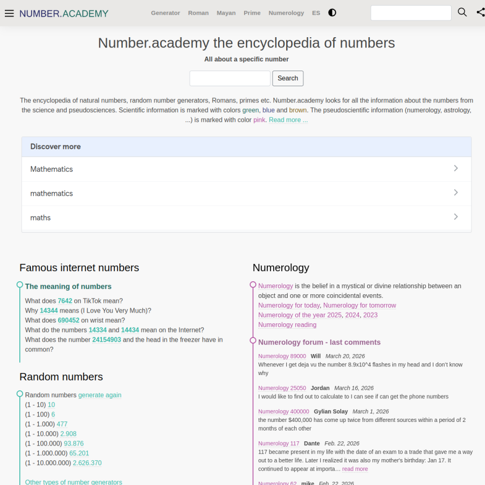Open Numerology reading link
Image resolution: width=485 pixels, height=485 pixels.
pos(287,325)
